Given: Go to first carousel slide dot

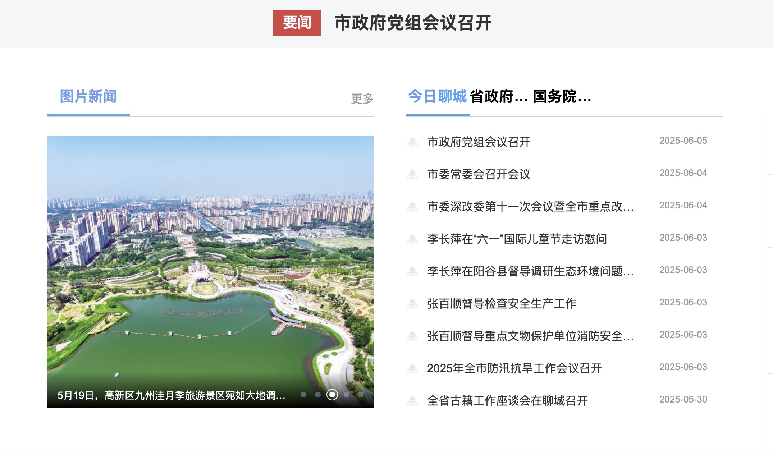Looking at the screenshot, I should [303, 395].
